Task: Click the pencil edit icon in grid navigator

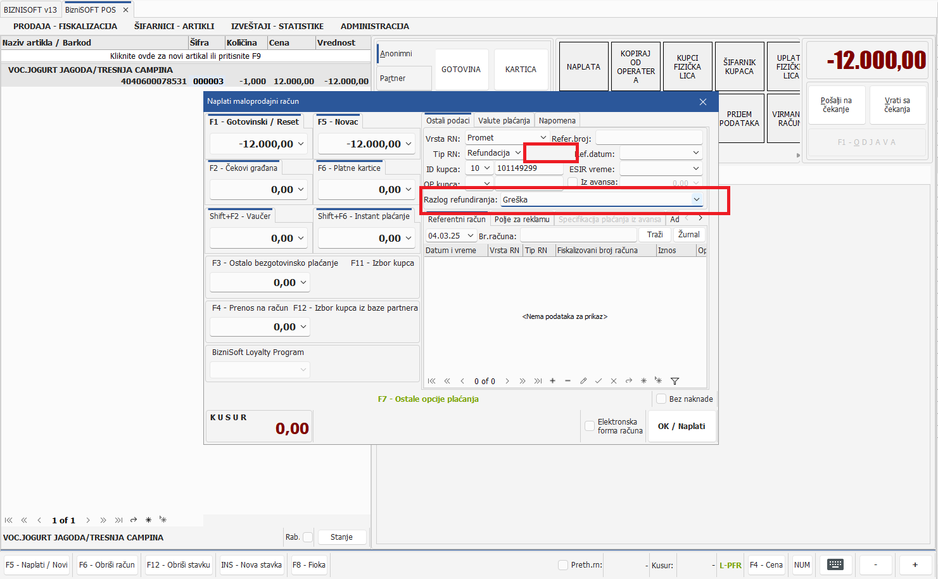Action: click(x=583, y=381)
